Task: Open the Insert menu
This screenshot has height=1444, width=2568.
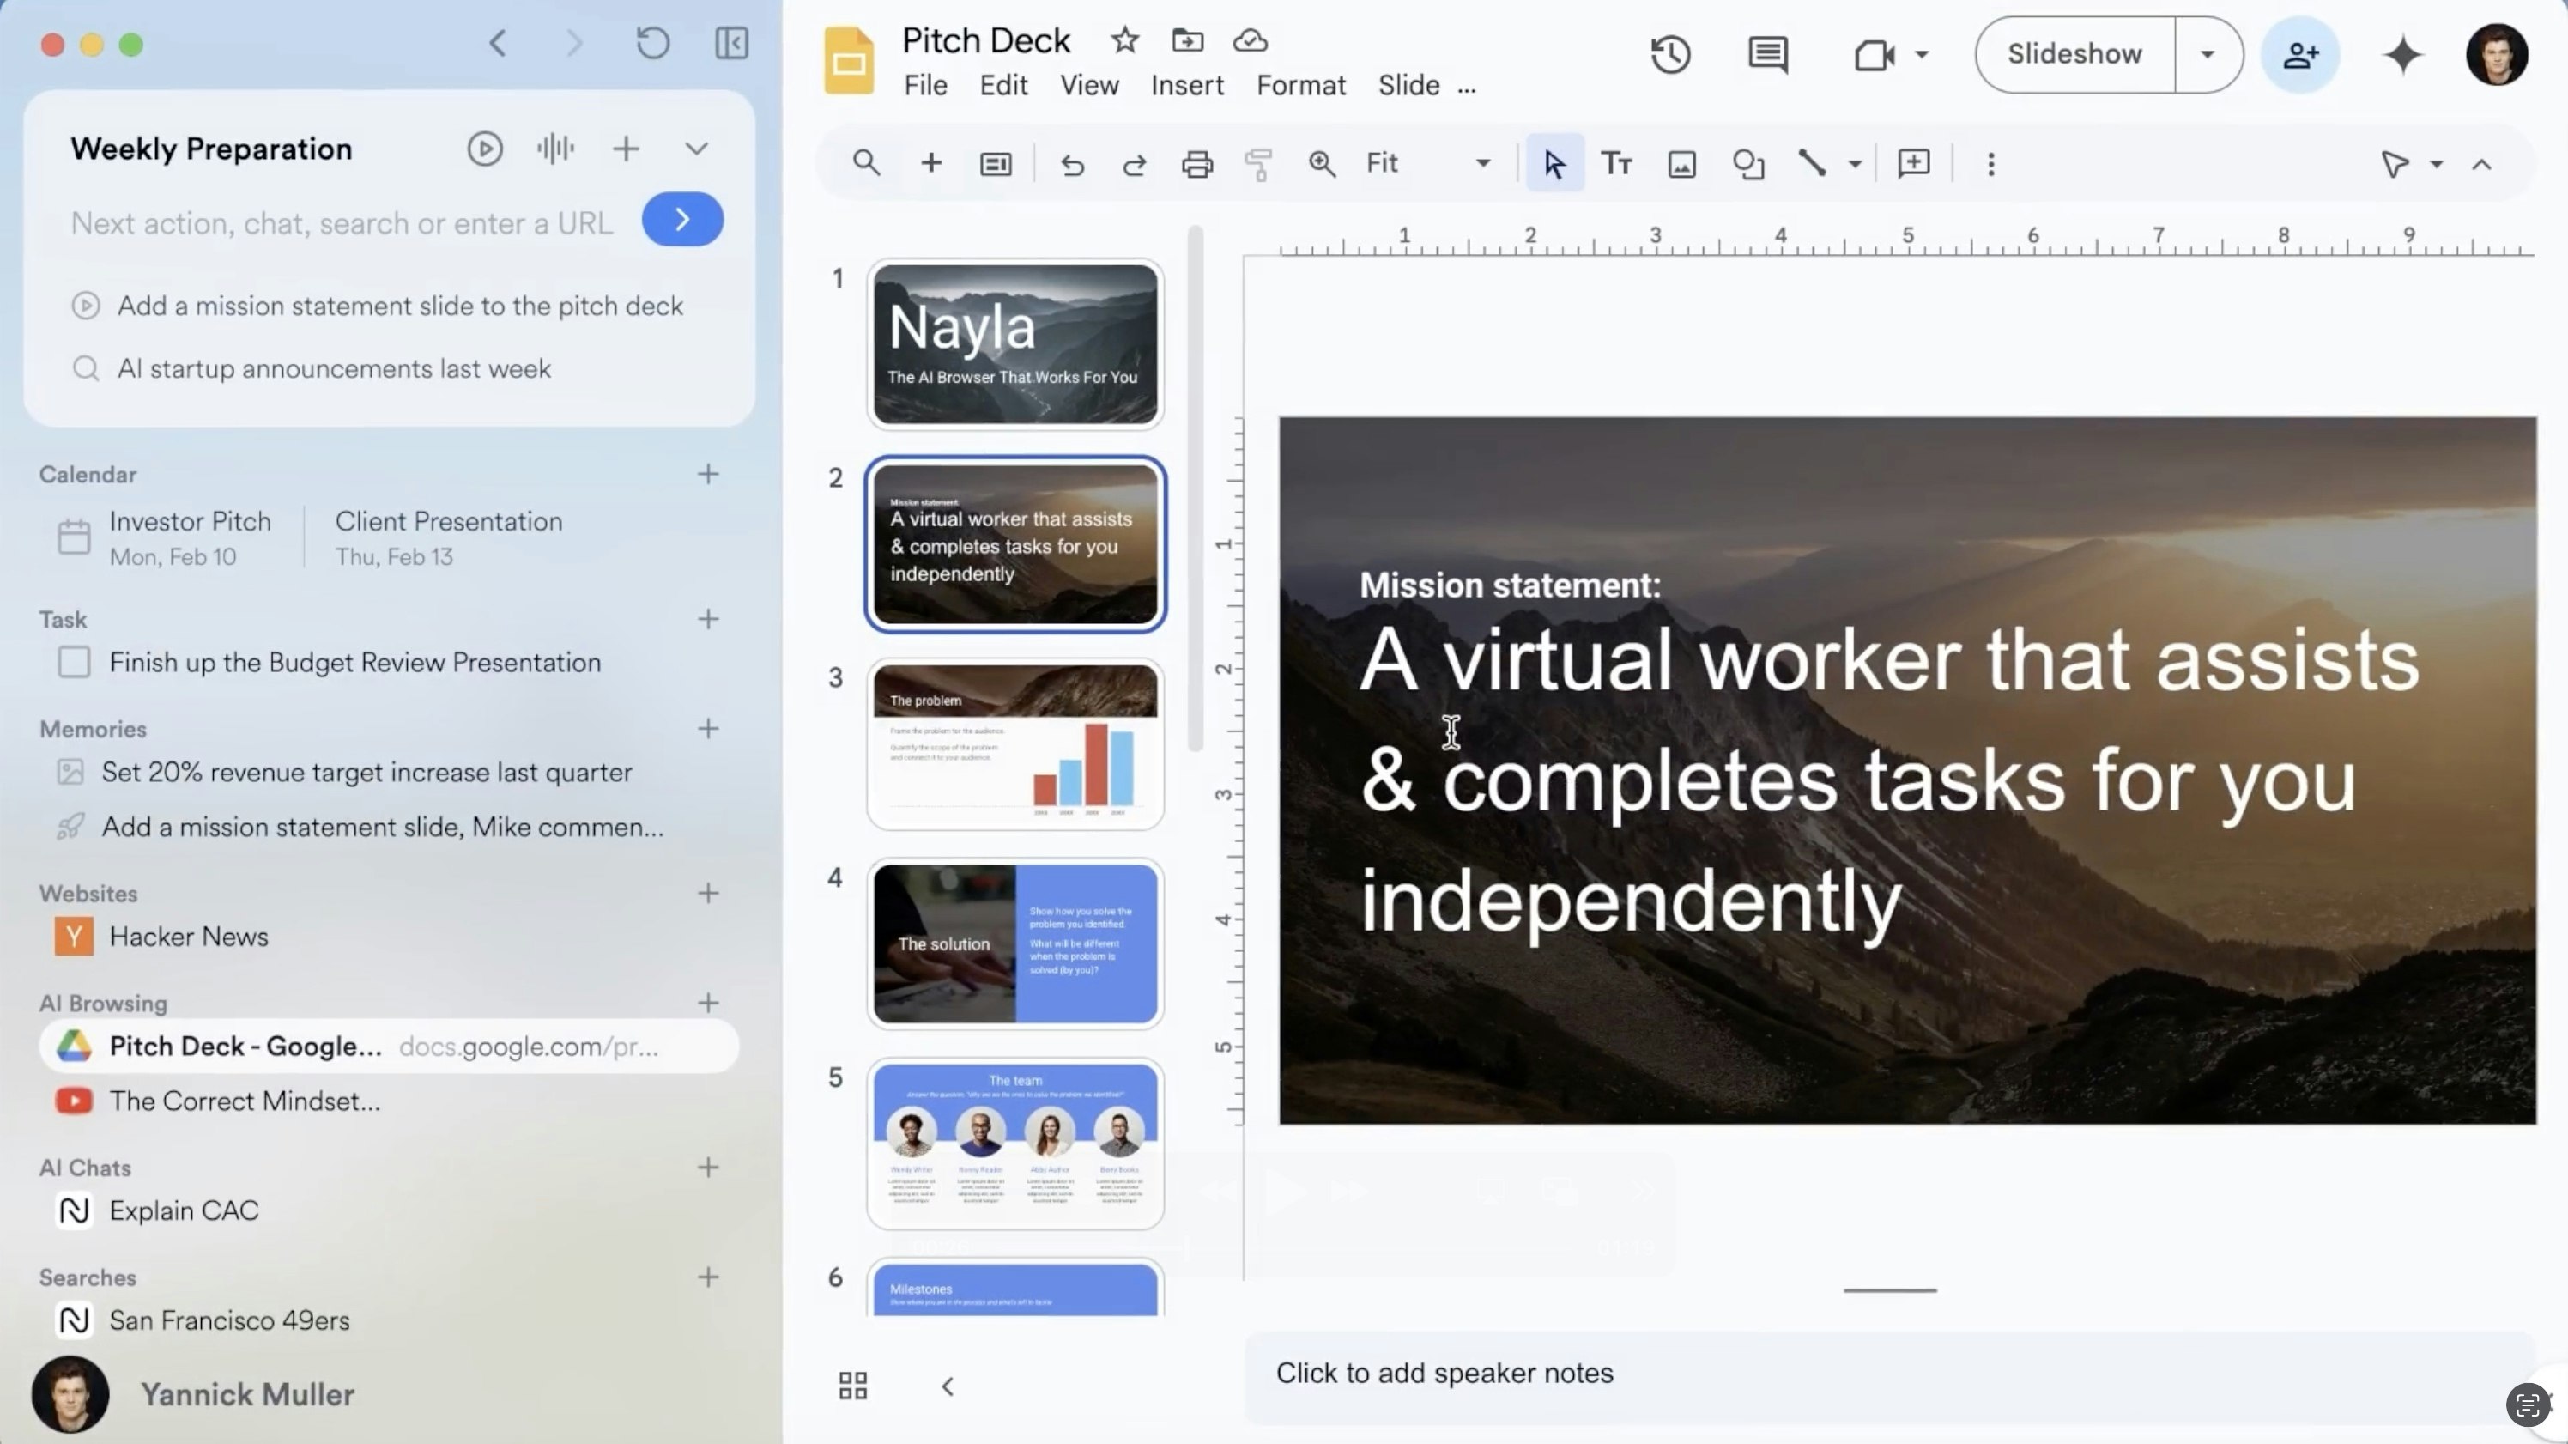Action: point(1186,86)
